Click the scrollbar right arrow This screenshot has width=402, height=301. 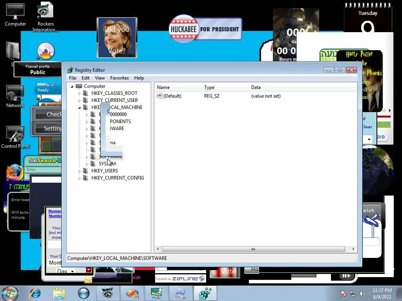[353, 249]
